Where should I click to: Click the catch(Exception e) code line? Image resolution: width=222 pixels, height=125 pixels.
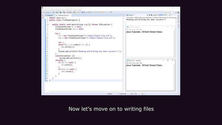click(65, 56)
